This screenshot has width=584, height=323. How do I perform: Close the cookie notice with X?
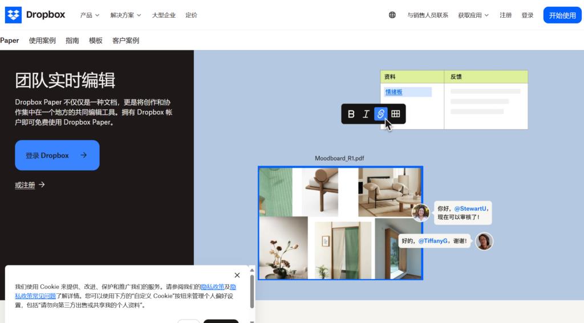[x=237, y=275]
